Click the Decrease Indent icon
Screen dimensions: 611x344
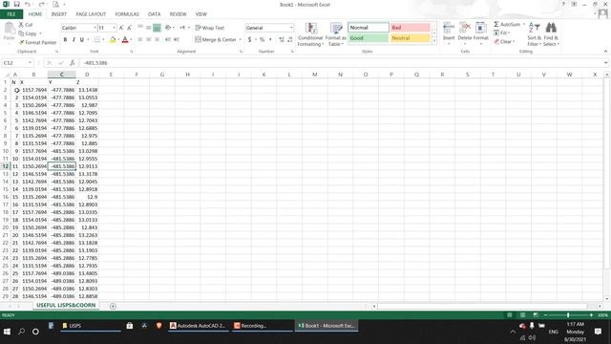click(168, 39)
